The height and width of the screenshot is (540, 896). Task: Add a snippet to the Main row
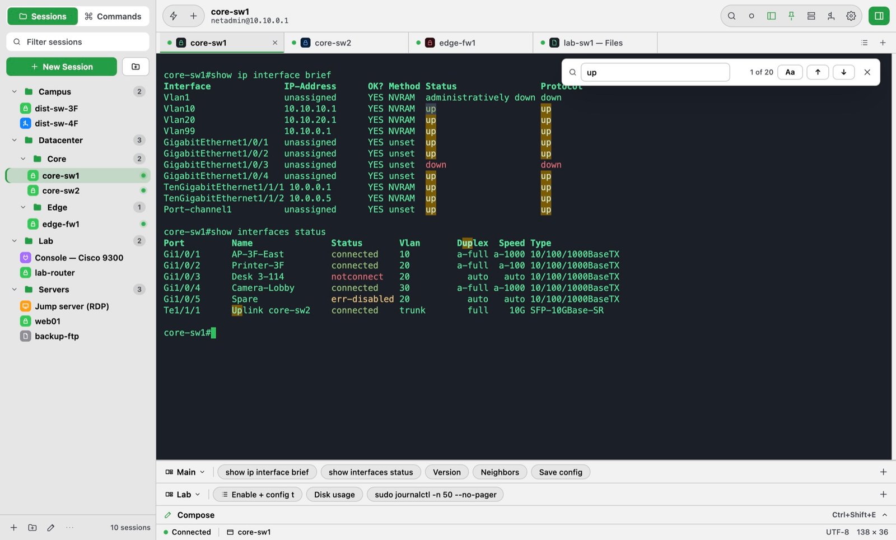883,472
